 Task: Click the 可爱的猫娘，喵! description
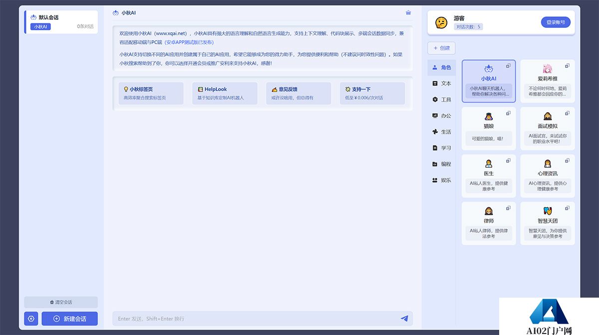click(489, 139)
